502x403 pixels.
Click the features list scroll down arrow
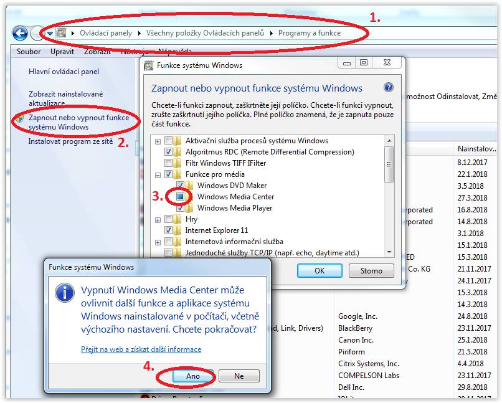pos(389,252)
